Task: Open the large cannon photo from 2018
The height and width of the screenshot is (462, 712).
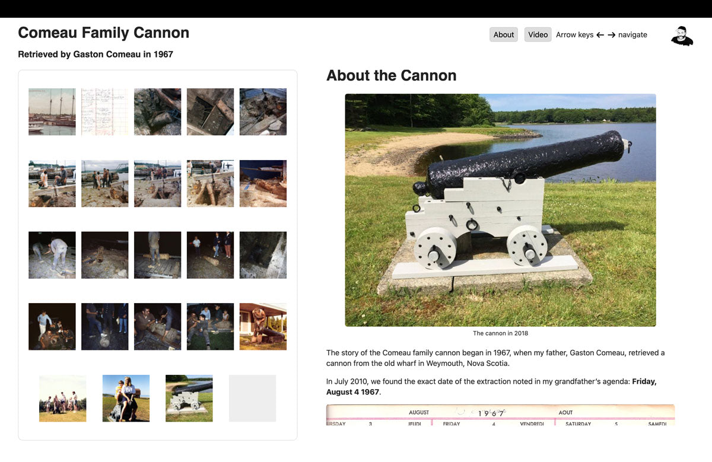Action: pyautogui.click(x=500, y=209)
